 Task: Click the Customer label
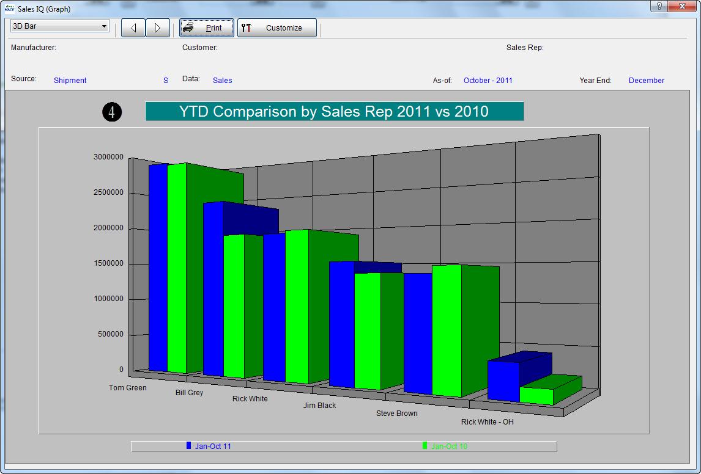coord(200,47)
